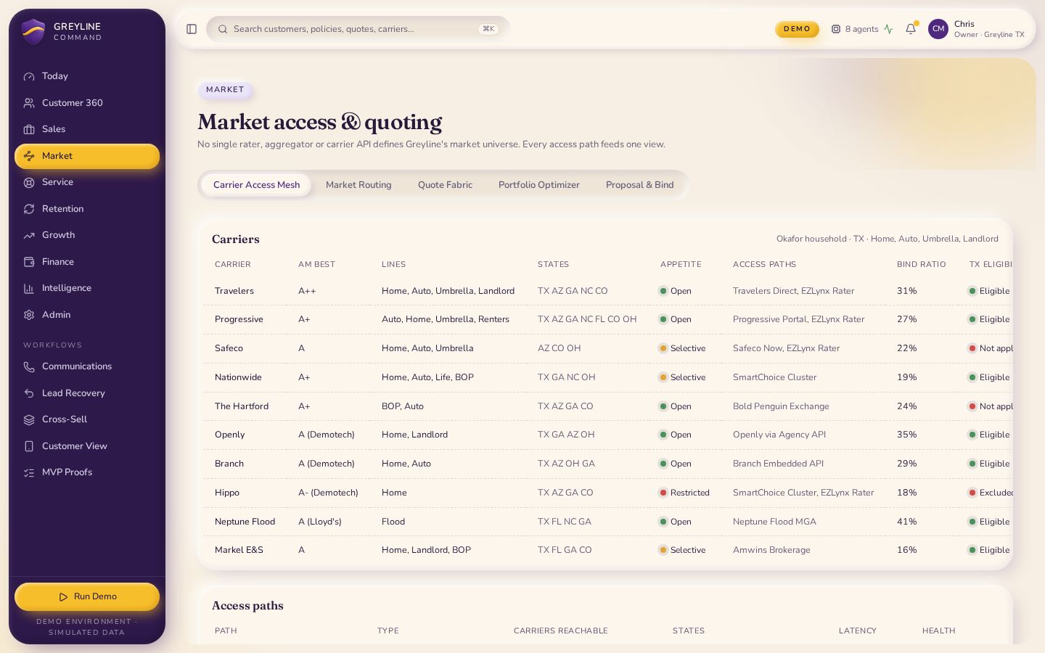1045x653 pixels.
Task: Click the Lead Recovery undo icon
Action: (29, 393)
